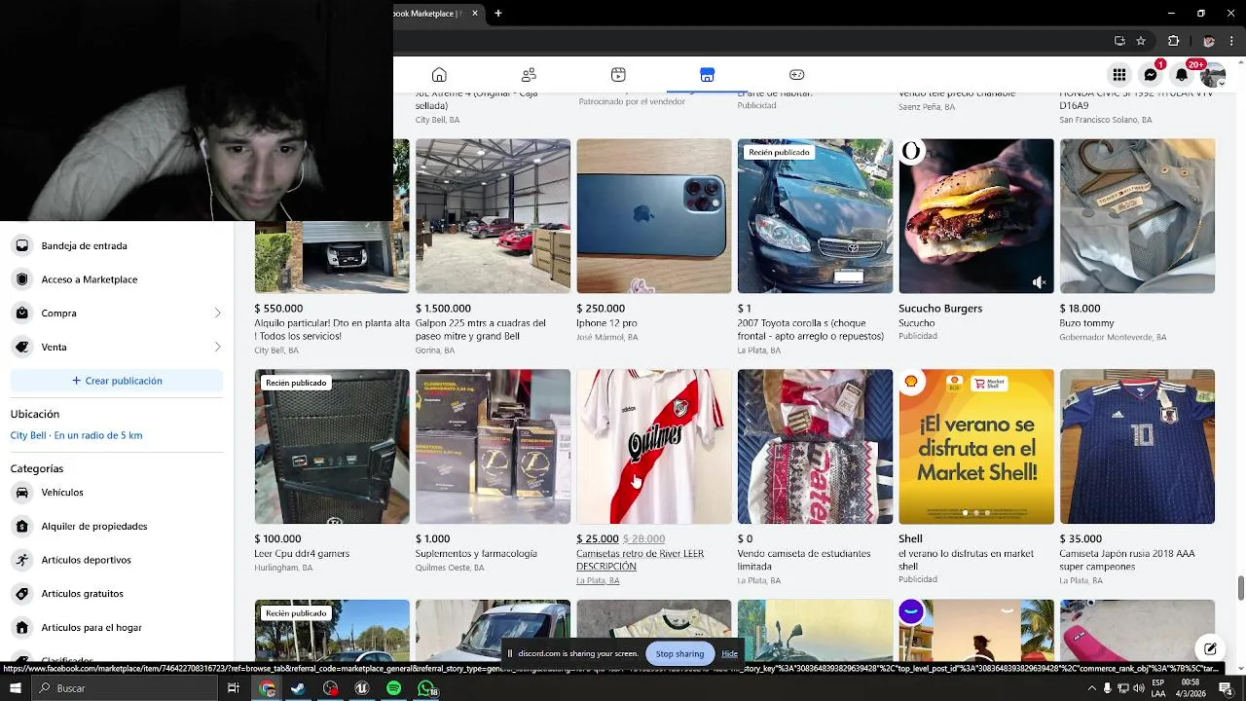Screen dimensions: 1246x701
Task: Click the Ubicación heading text
Action: coord(35,414)
